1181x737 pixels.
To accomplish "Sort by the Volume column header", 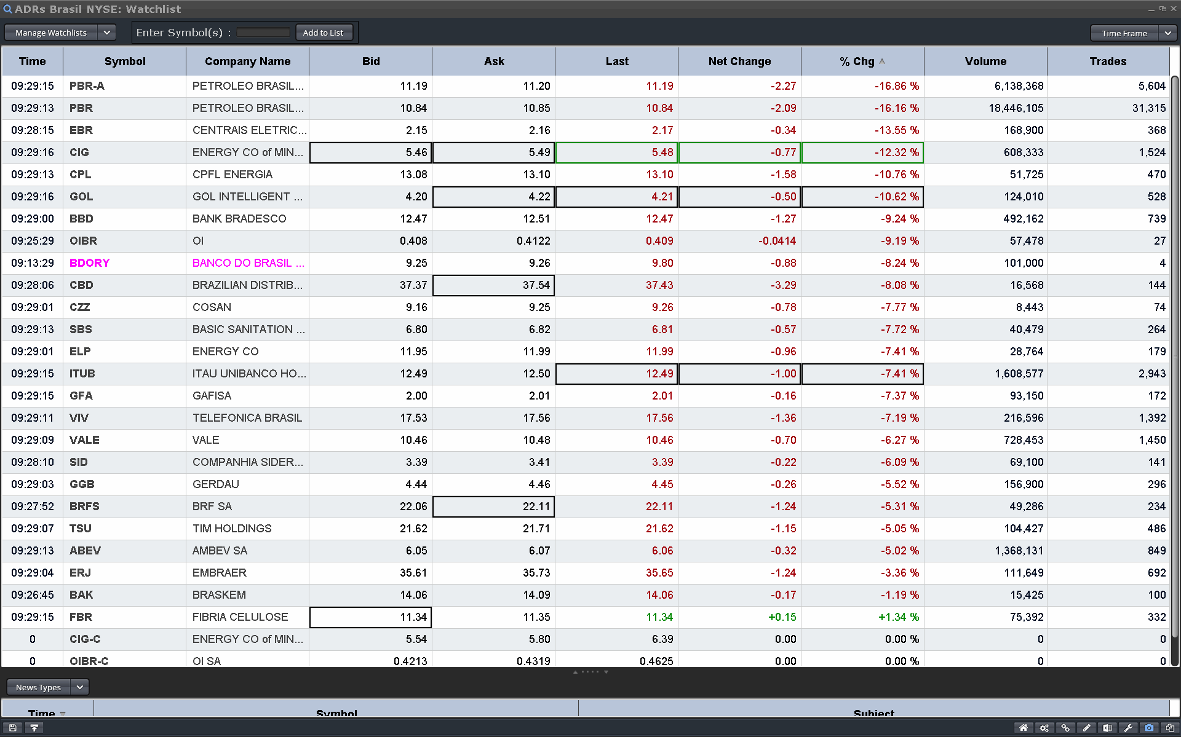I will [985, 61].
